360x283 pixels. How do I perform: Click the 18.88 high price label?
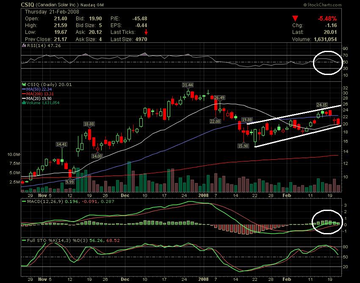coord(89,124)
